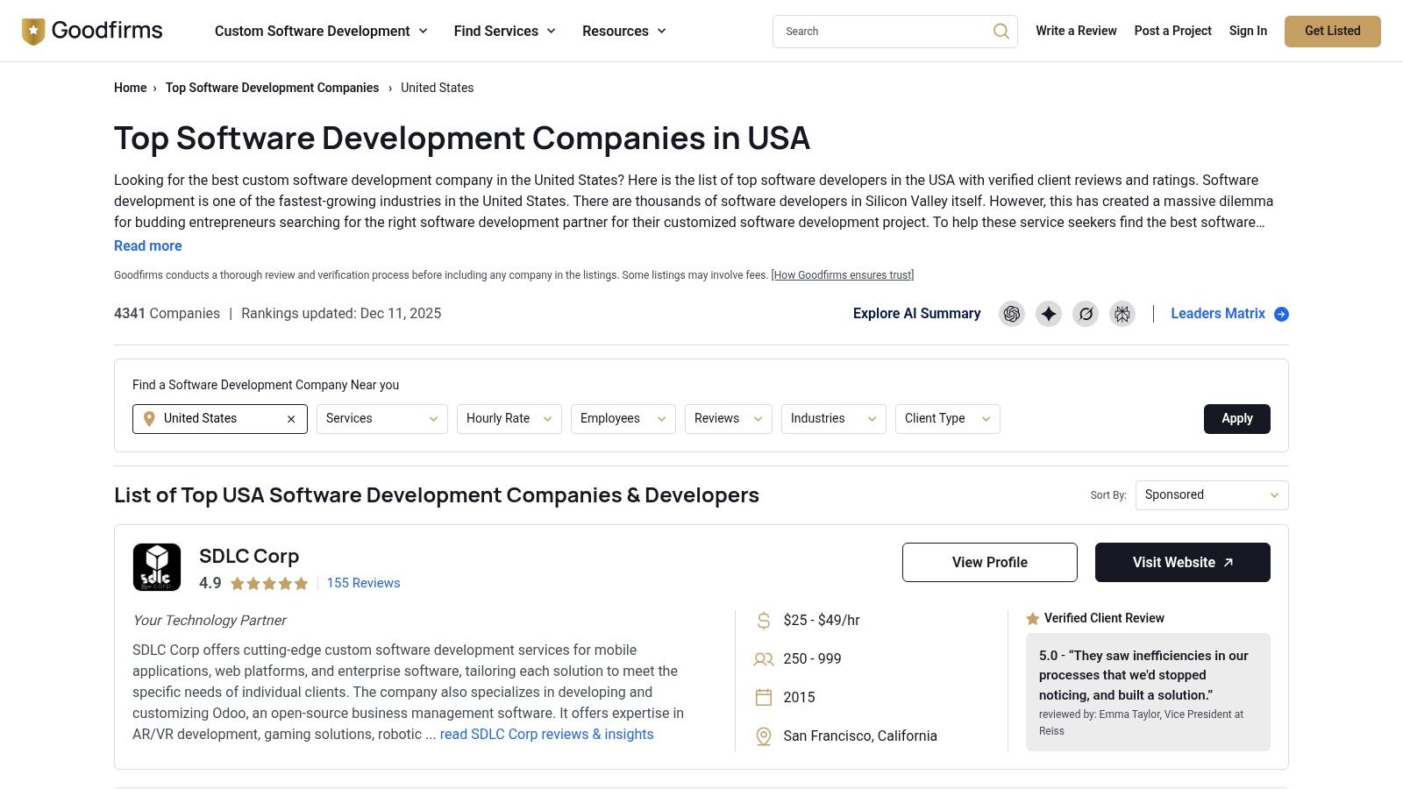Click the SDLC Corp company logo
The width and height of the screenshot is (1403, 789).
click(157, 567)
